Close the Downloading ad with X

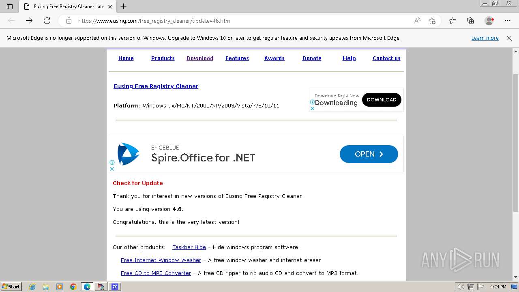tap(312, 109)
